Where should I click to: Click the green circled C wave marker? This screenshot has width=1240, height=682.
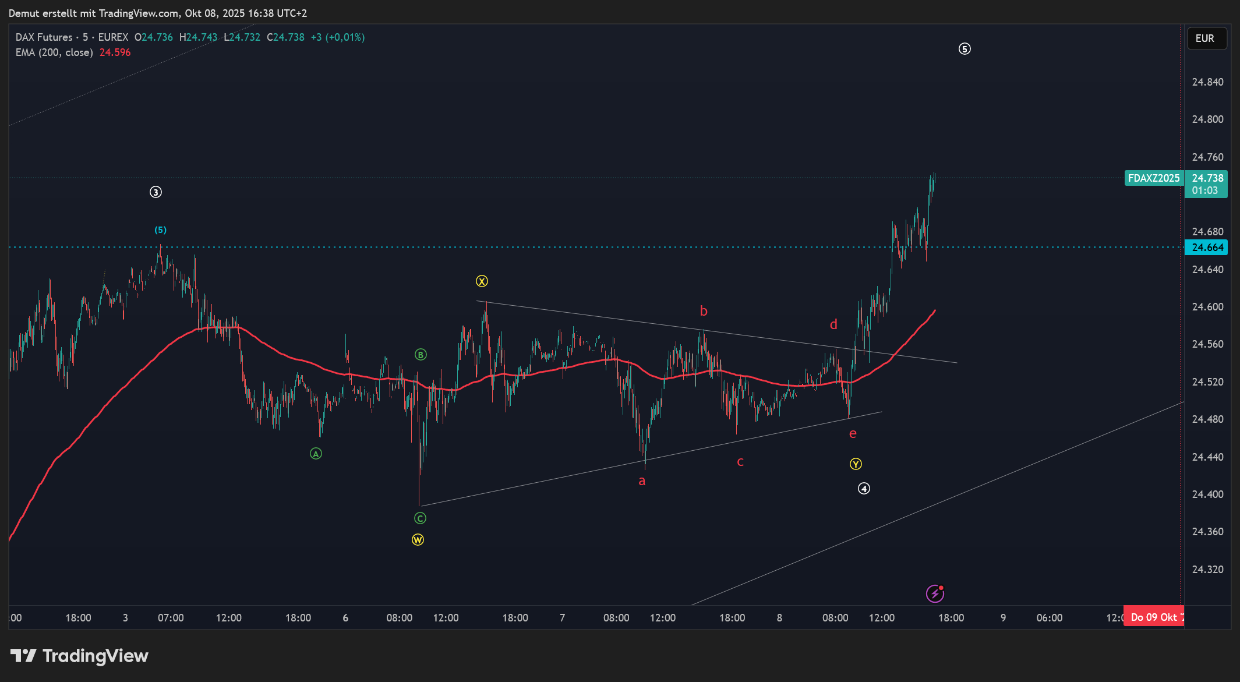coord(420,518)
